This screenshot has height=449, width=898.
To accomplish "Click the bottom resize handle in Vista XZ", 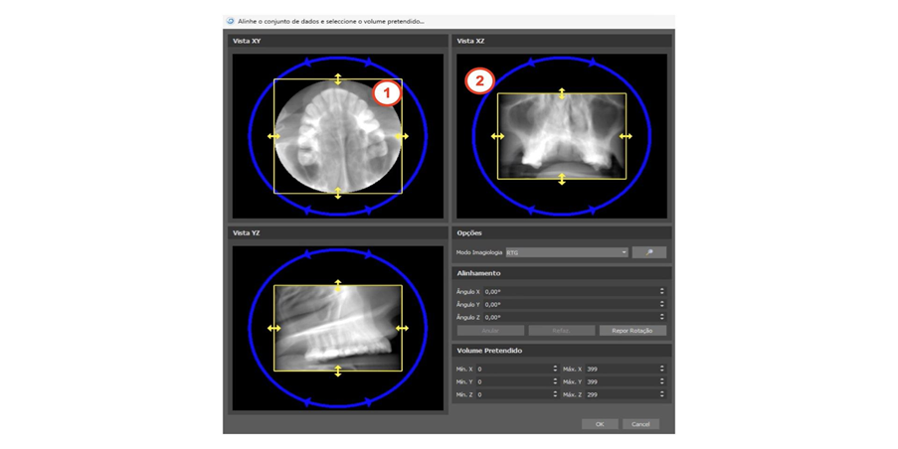I will [x=562, y=179].
